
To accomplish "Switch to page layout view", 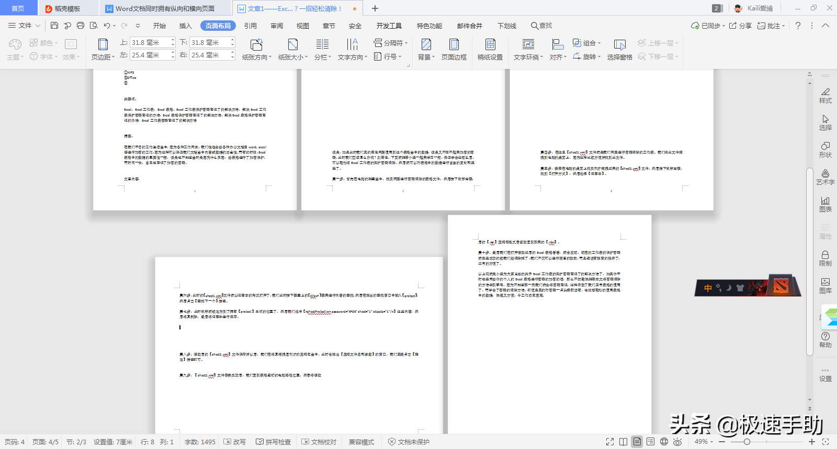I will point(637,442).
